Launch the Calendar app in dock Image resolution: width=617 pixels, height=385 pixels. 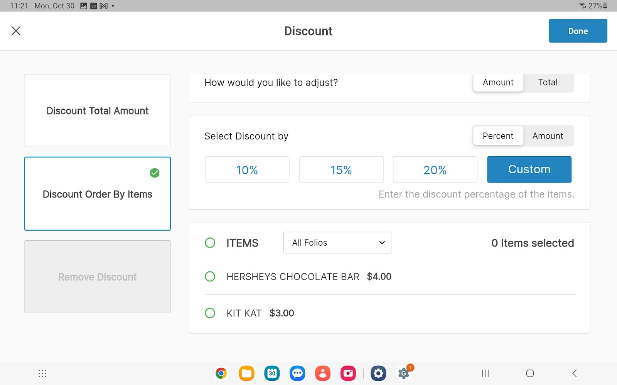tap(272, 373)
